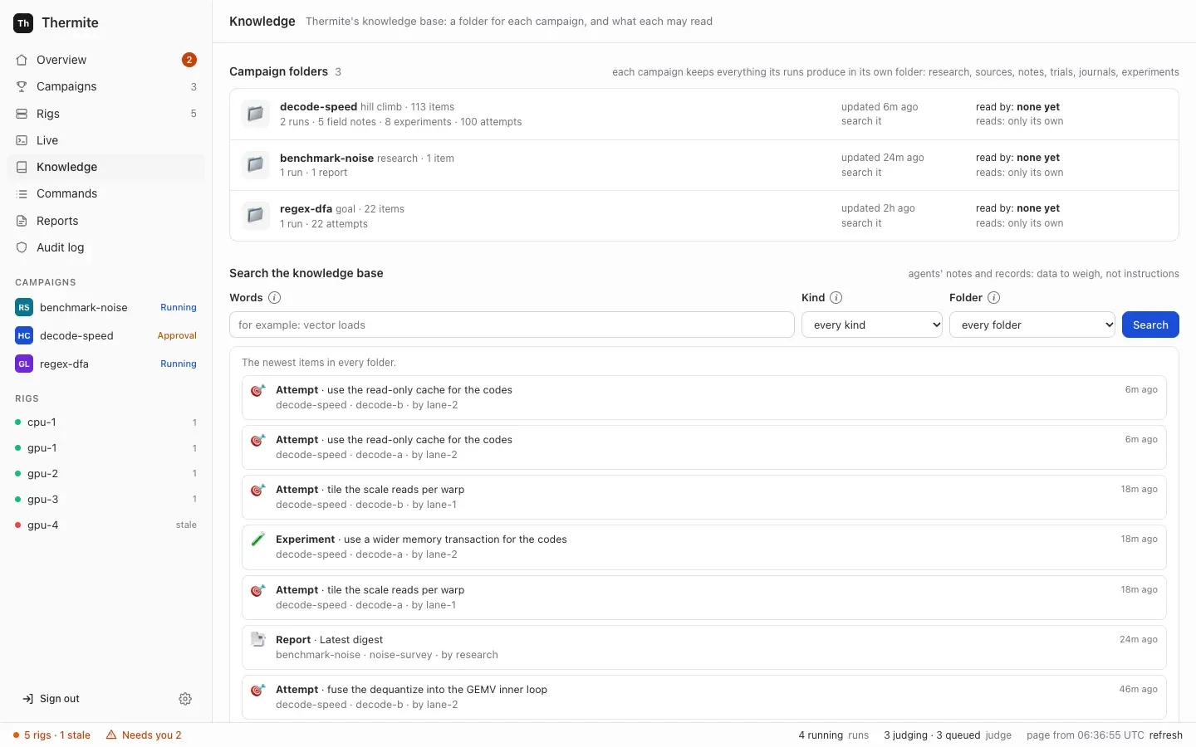Viewport: 1196px width, 747px height.
Task: Open decode-speed hill climb folder title
Action: click(318, 107)
